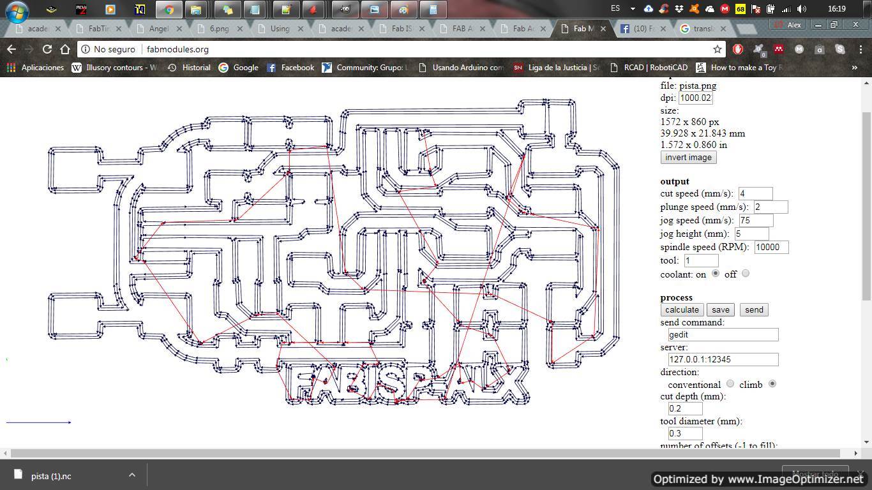Click the Dropbox system tray icon
Image resolution: width=872 pixels, height=490 pixels.
679,9
